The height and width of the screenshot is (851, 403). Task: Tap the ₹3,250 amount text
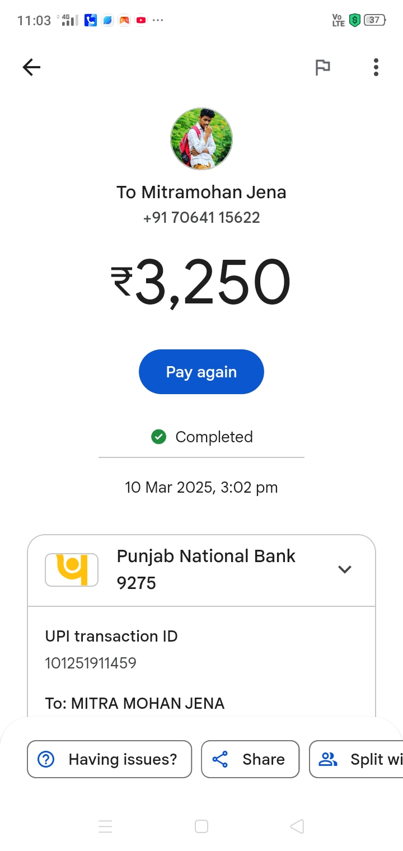coord(201,283)
